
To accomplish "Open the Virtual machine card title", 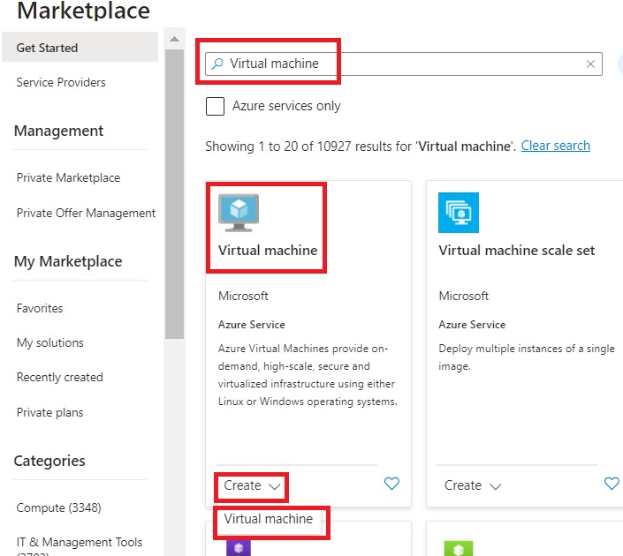I will point(268,251).
